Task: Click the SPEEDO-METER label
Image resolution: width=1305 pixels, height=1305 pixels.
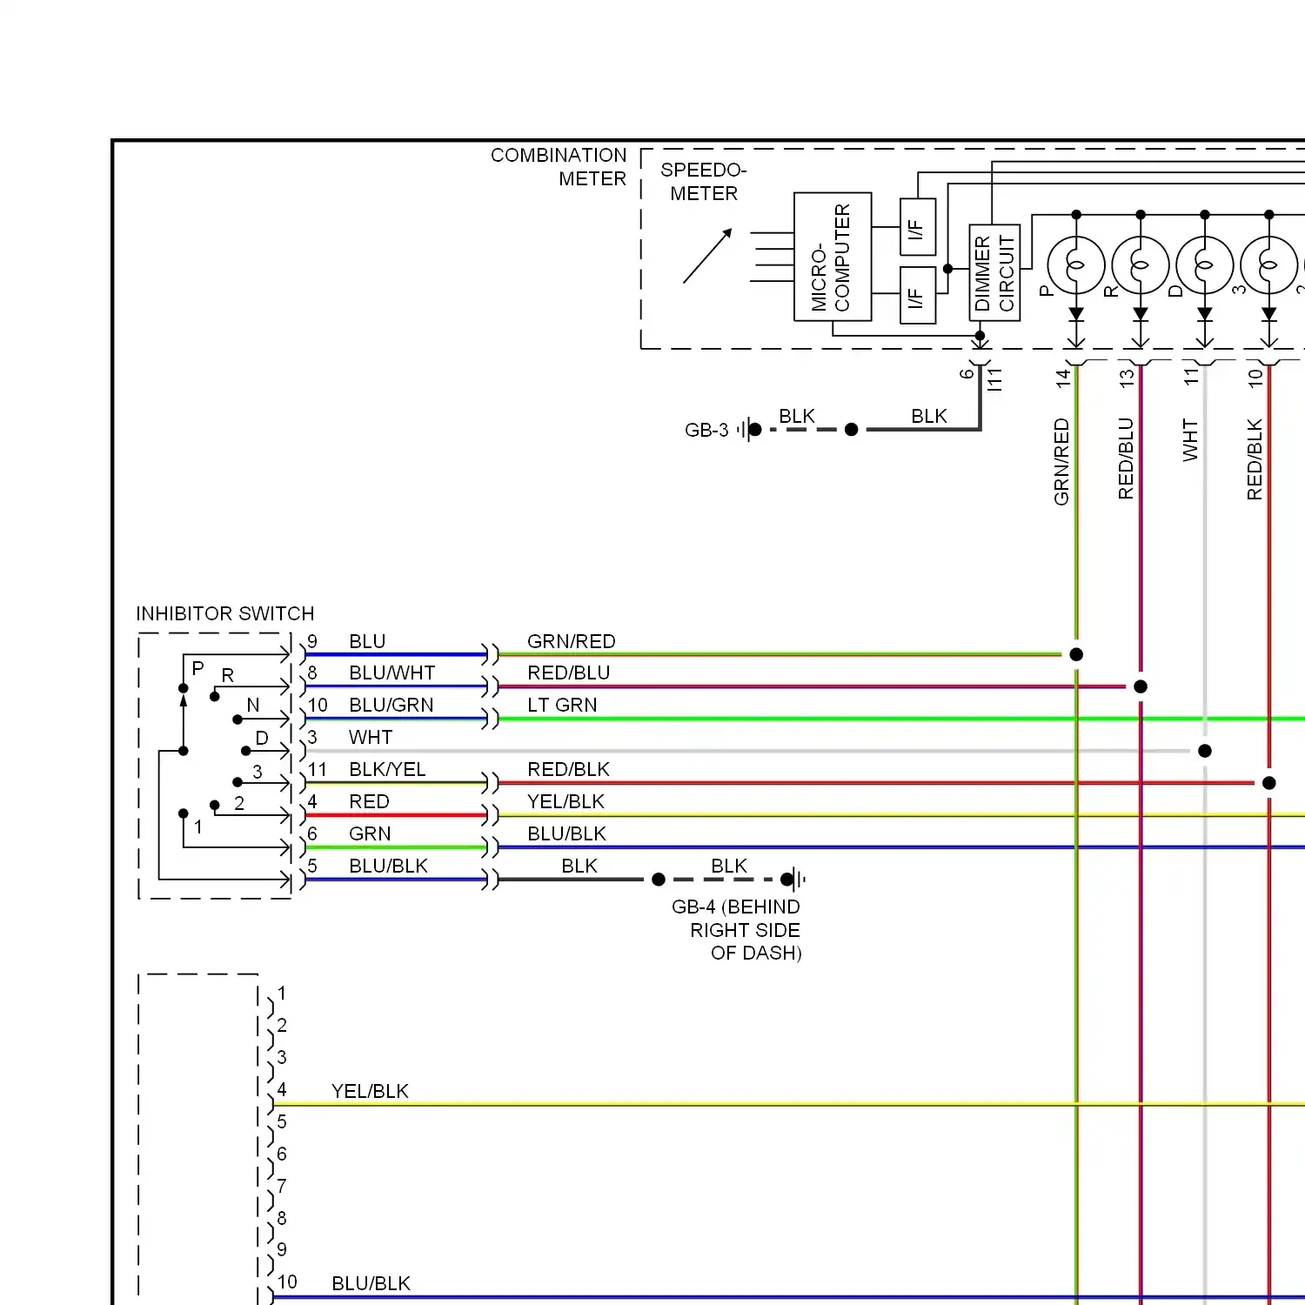Action: 704,182
